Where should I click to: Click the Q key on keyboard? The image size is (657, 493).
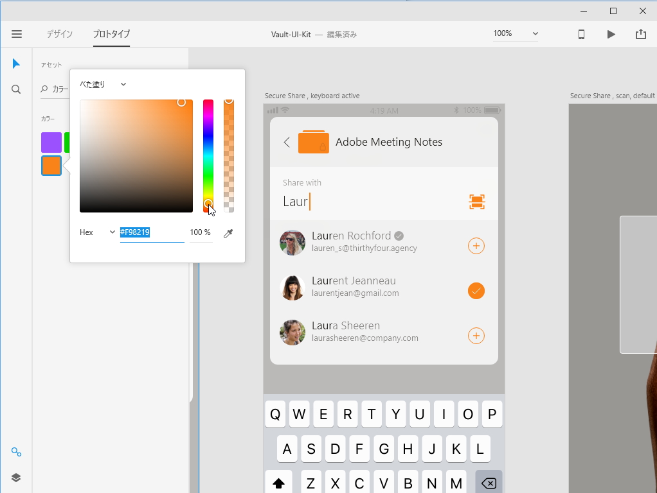275,414
